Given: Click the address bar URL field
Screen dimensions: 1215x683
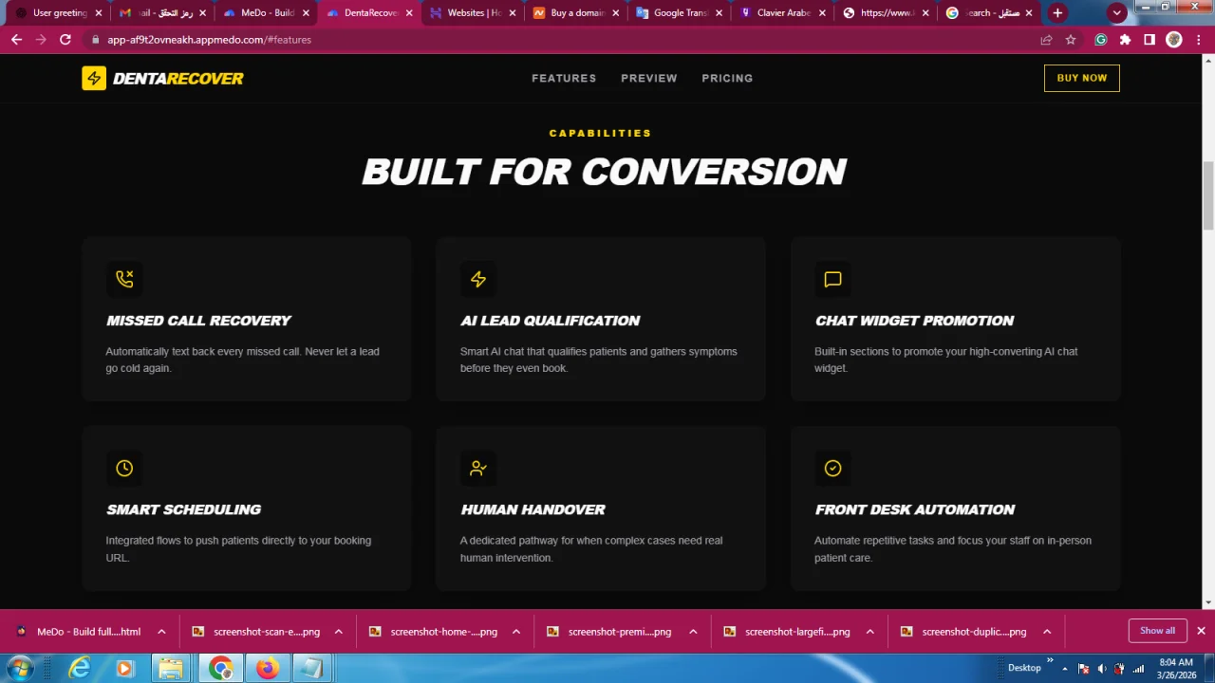Looking at the screenshot, I should pyautogui.click(x=560, y=40).
